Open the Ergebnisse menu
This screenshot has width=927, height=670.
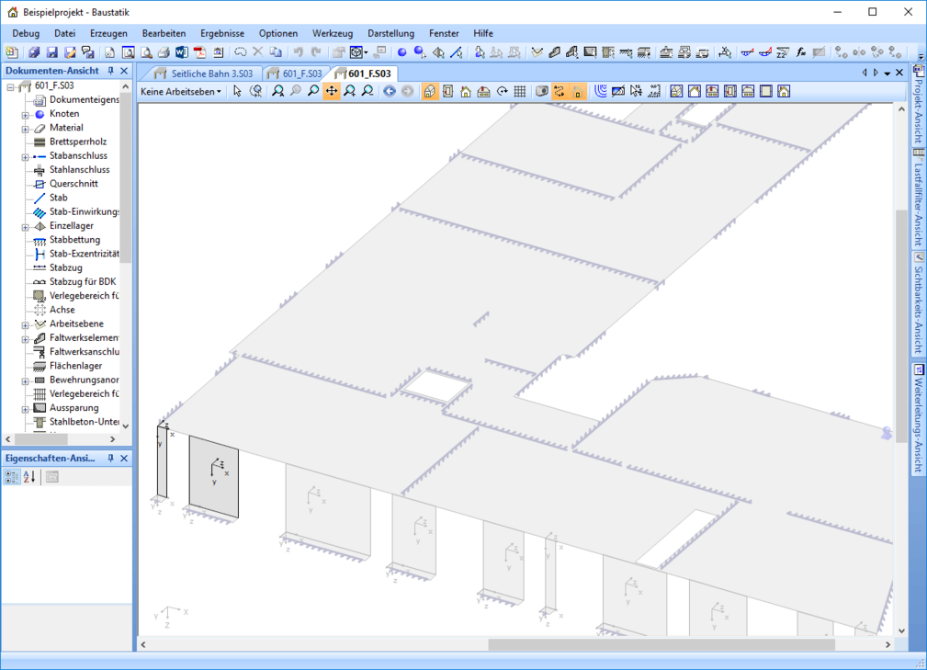221,33
